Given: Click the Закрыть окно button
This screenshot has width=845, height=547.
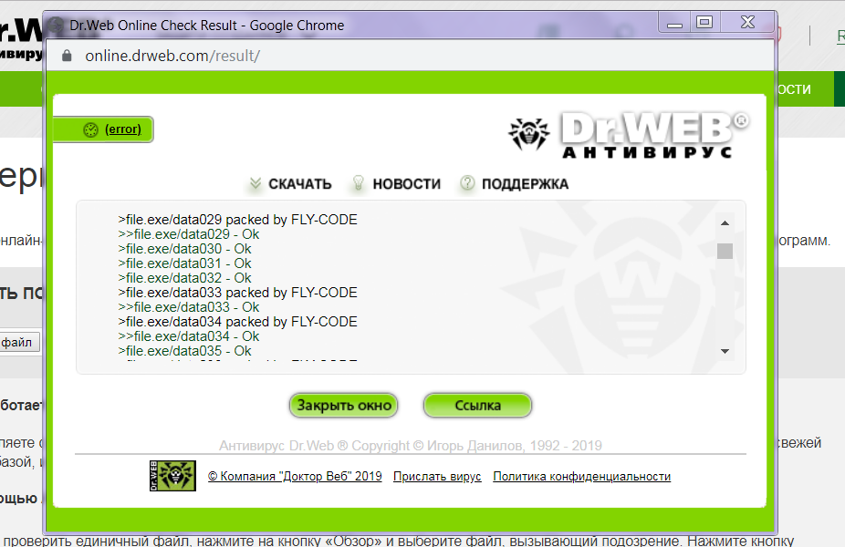Looking at the screenshot, I should [x=344, y=406].
